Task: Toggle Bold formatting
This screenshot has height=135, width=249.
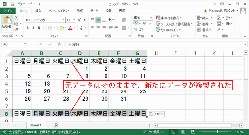Action: 28,28
